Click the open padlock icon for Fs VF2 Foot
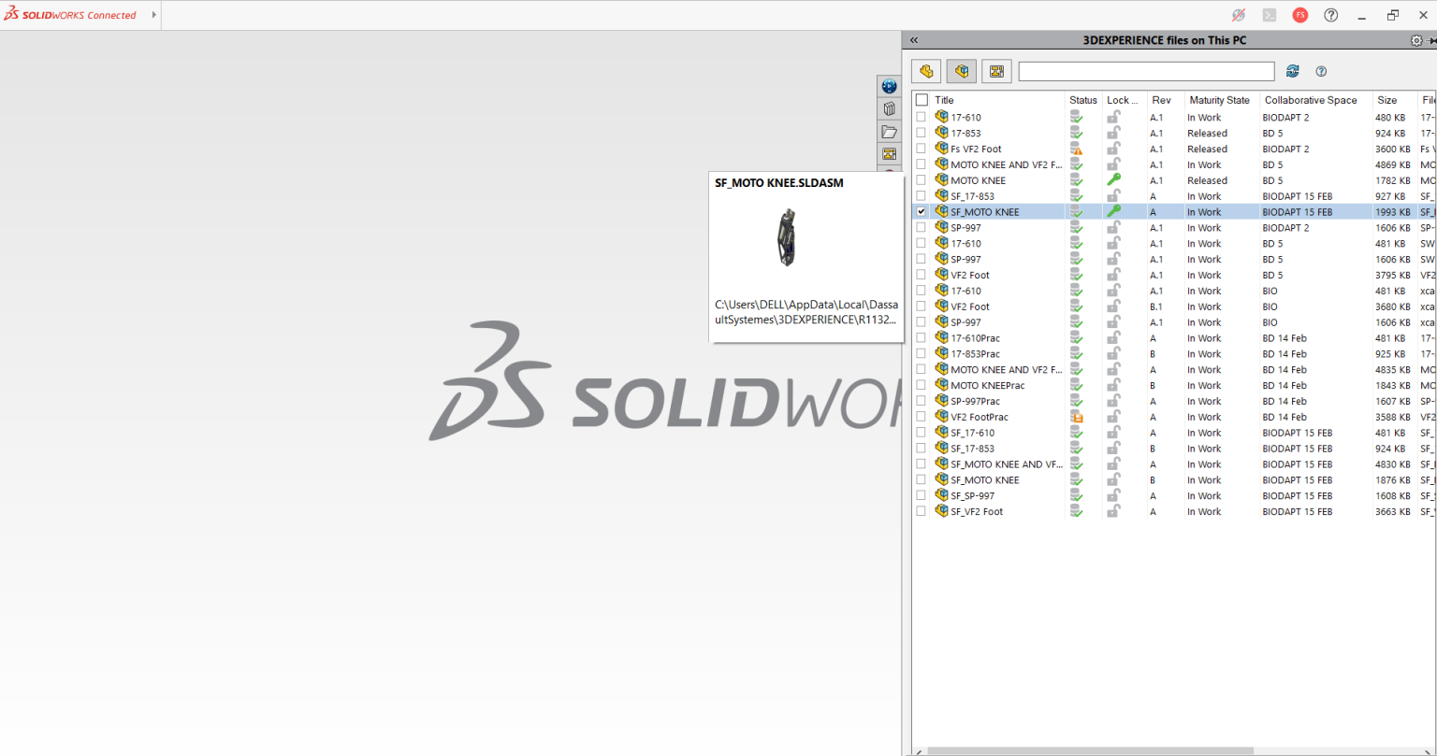The height and width of the screenshot is (756, 1437). [1113, 149]
